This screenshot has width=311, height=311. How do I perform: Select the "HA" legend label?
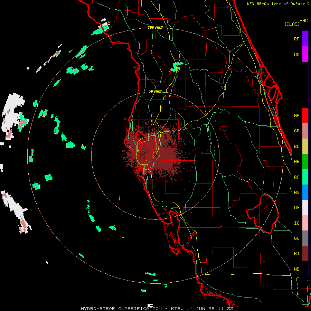296,115
